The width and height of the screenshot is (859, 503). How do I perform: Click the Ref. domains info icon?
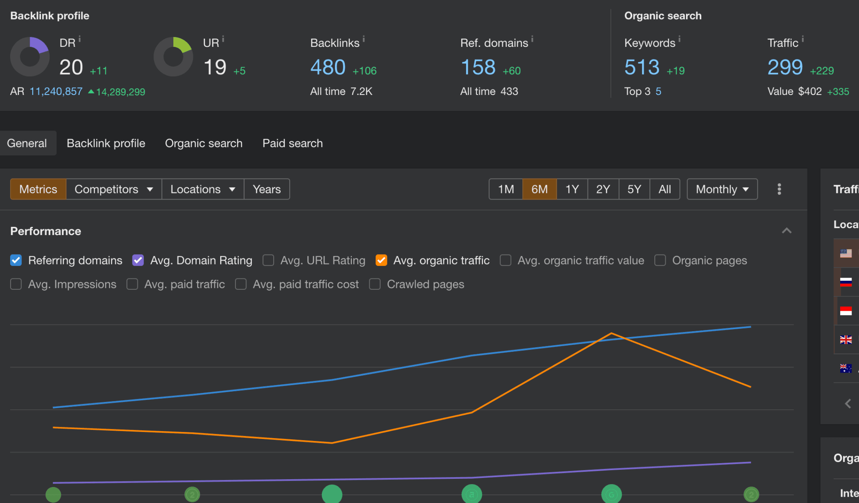[x=532, y=39]
